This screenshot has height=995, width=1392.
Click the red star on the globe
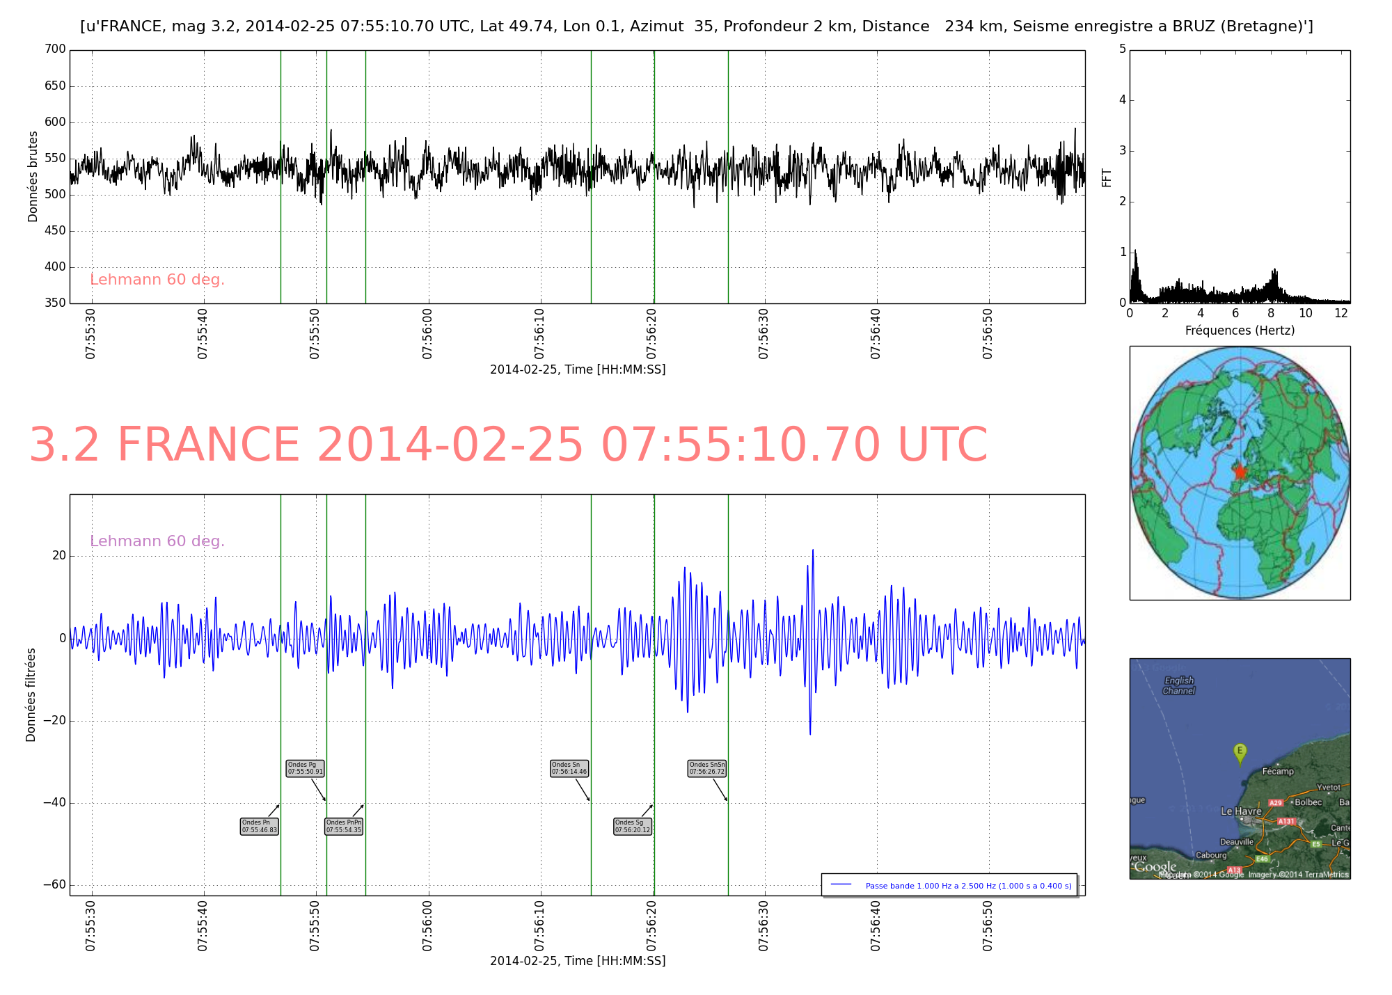(1240, 472)
